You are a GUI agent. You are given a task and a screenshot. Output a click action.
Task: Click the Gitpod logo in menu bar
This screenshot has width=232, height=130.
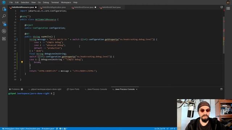click(x=4, y=3)
